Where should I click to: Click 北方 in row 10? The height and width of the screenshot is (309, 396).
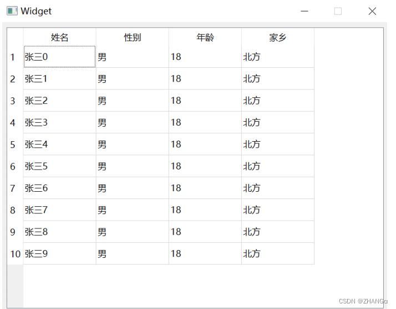[x=278, y=254]
